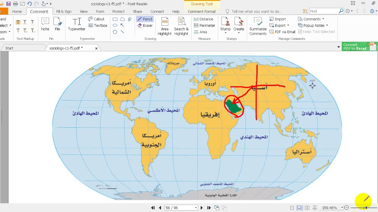Select the Cloud drawing shape
Image resolution: width=378 pixels, height=212 pixels.
coord(122,19)
